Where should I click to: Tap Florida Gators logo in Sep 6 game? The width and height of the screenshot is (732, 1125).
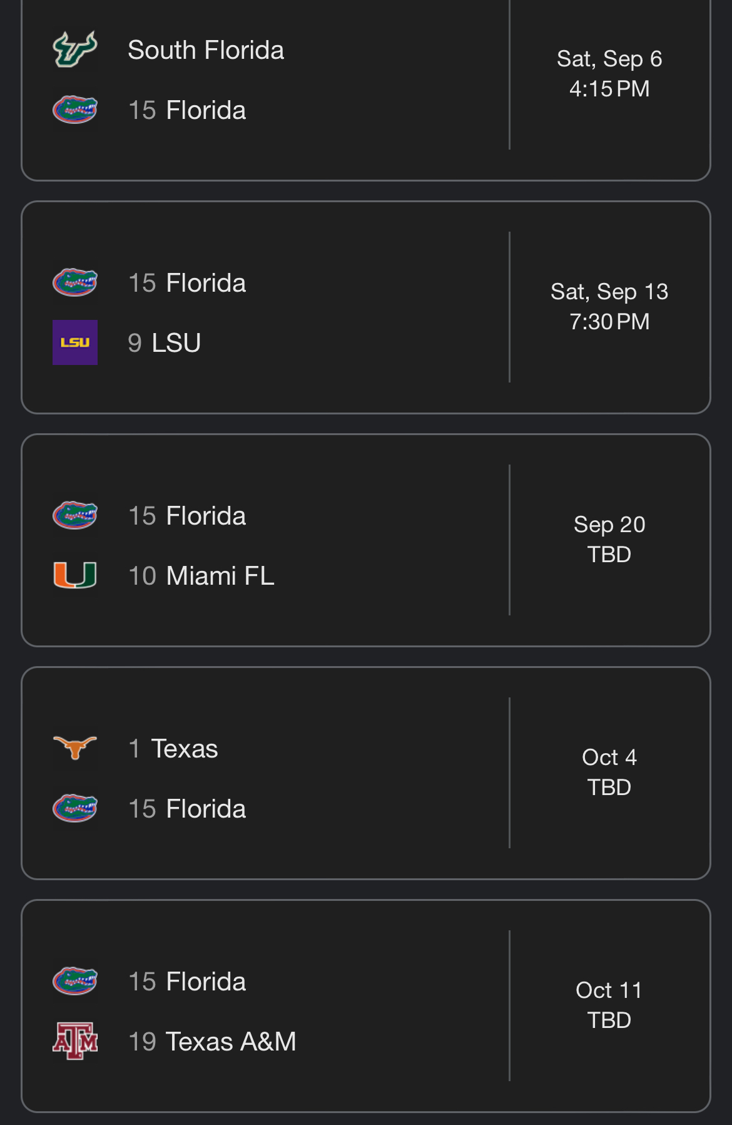pos(75,110)
